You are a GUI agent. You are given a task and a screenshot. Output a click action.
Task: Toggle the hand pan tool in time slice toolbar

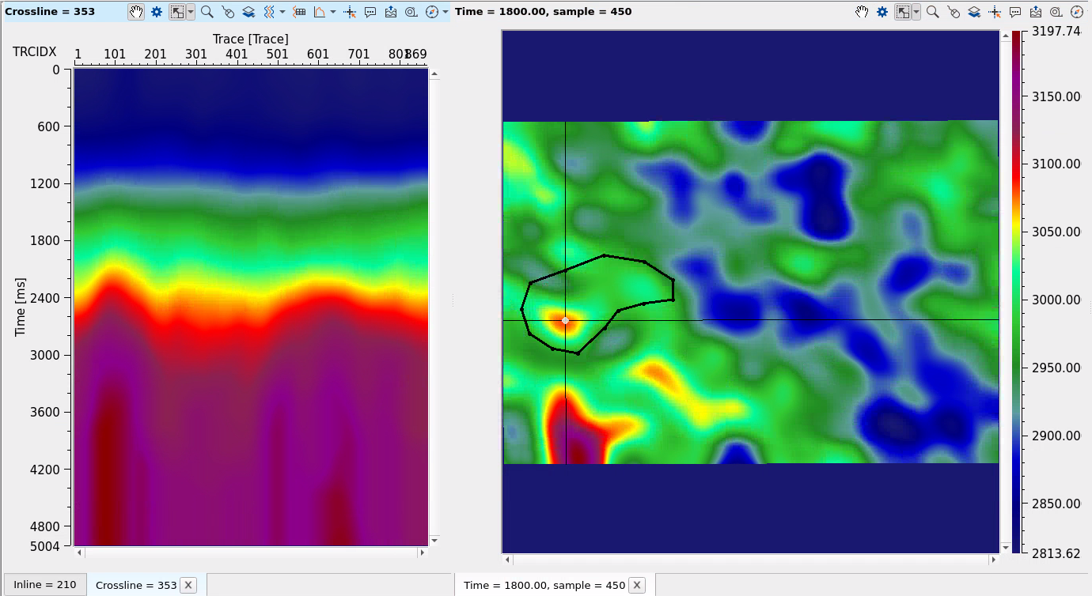click(x=862, y=12)
